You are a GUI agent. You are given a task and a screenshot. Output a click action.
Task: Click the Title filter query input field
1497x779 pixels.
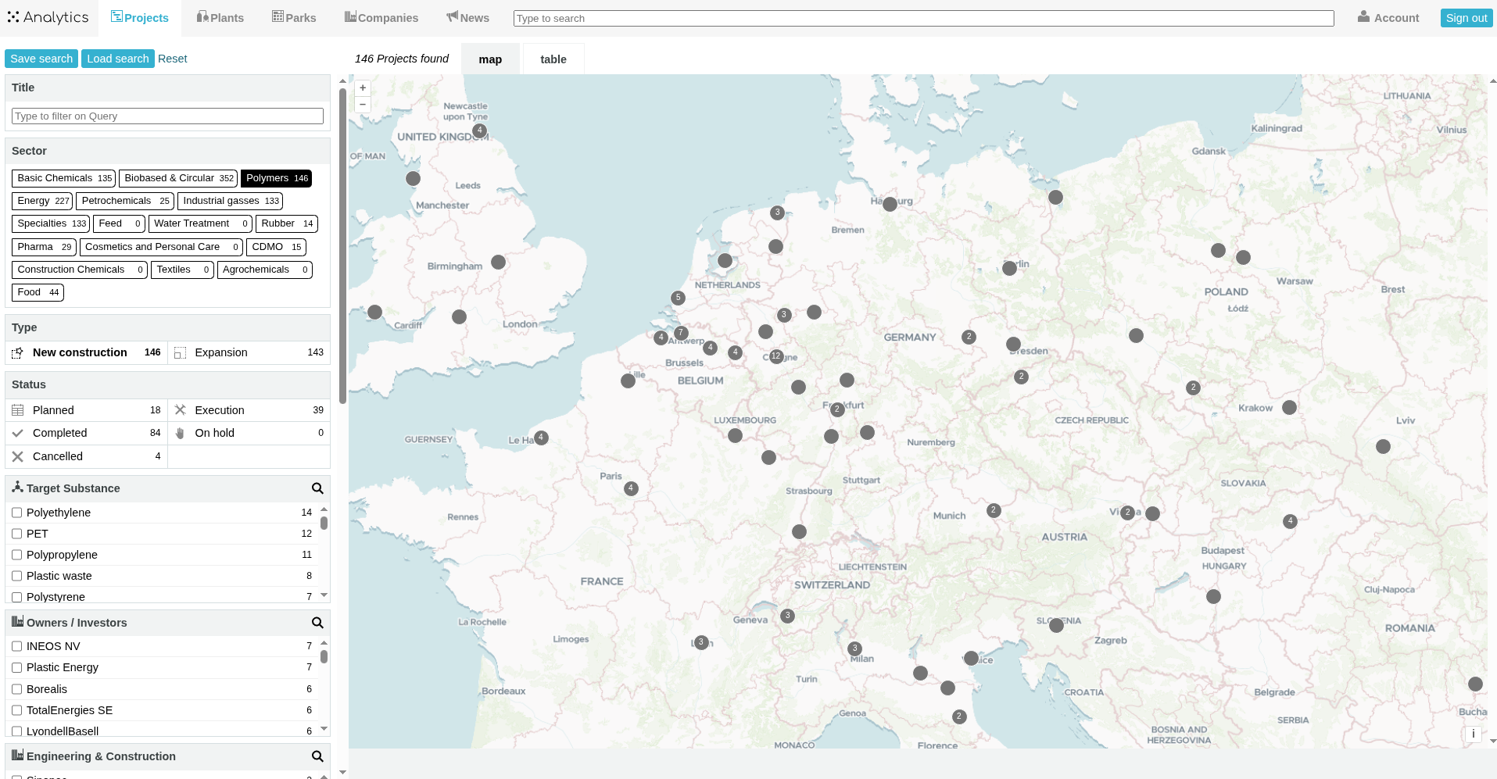pyautogui.click(x=167, y=116)
